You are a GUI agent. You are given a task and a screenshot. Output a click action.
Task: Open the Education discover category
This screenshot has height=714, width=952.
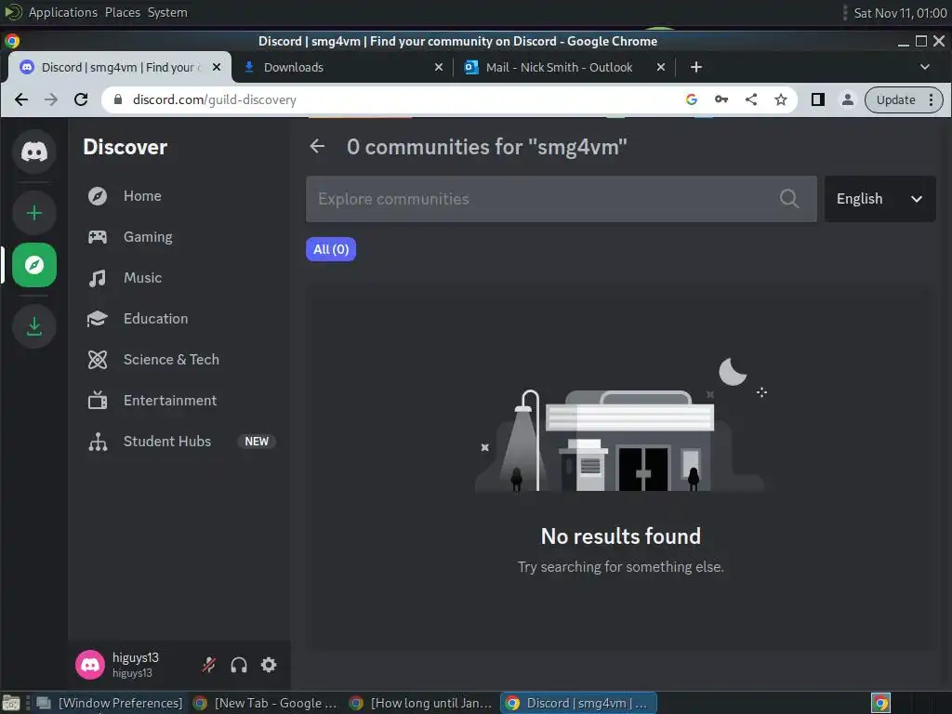(x=179, y=319)
